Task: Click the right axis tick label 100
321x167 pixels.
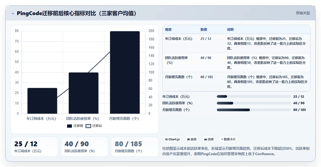Action: [x=151, y=72]
